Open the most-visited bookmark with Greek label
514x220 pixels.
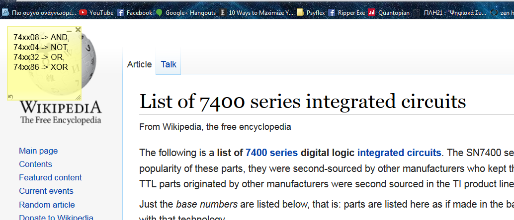[39, 13]
